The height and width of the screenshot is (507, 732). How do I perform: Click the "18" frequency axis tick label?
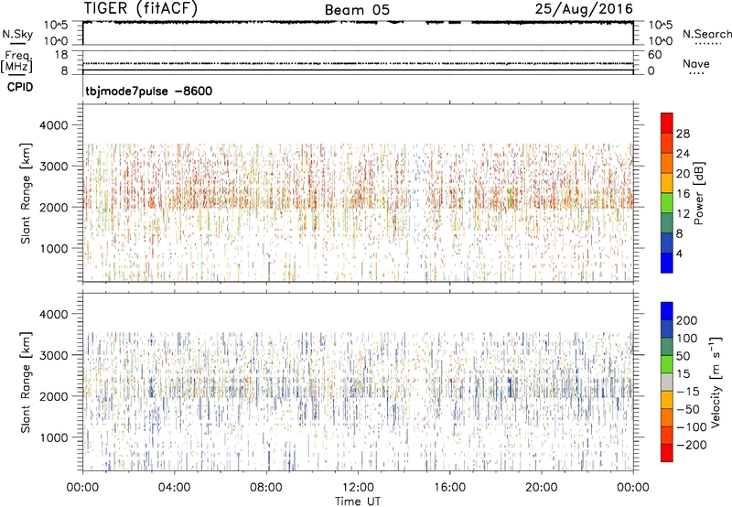coord(61,55)
